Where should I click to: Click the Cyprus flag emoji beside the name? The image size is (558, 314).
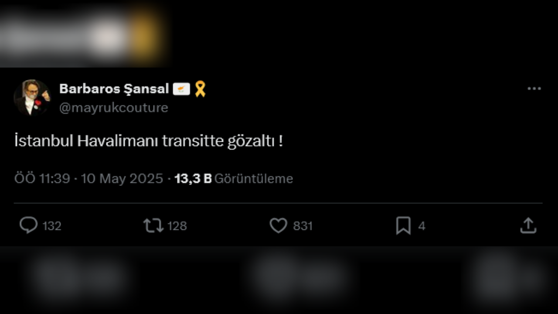[x=182, y=89]
